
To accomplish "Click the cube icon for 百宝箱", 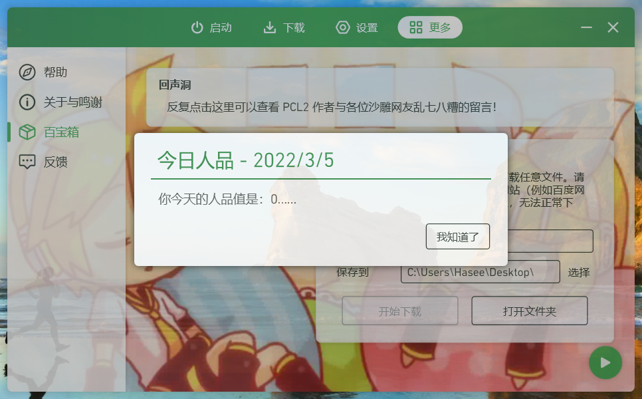I will pyautogui.click(x=27, y=132).
